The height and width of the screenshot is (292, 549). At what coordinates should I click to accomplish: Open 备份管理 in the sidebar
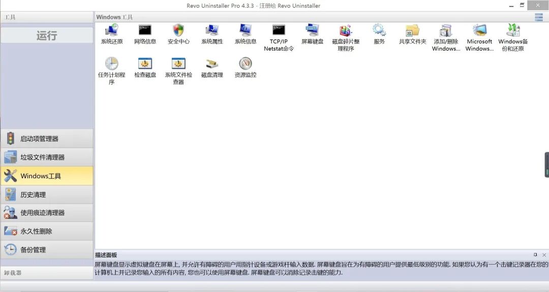pyautogui.click(x=47, y=250)
